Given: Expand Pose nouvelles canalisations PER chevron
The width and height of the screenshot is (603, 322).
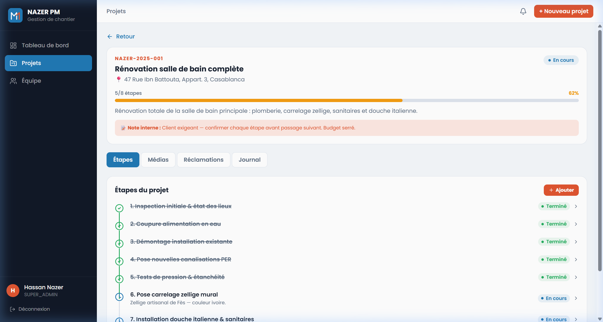Looking at the screenshot, I should (x=576, y=259).
